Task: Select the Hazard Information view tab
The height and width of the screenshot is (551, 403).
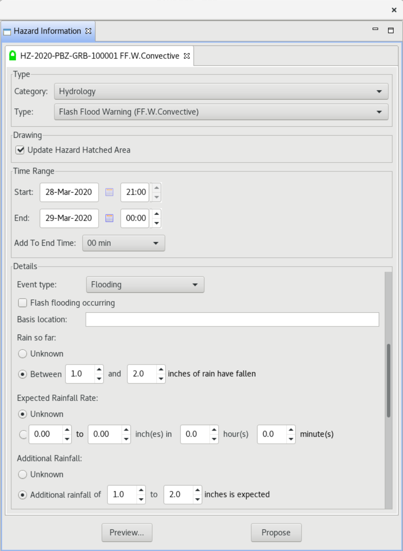Action: tap(47, 31)
